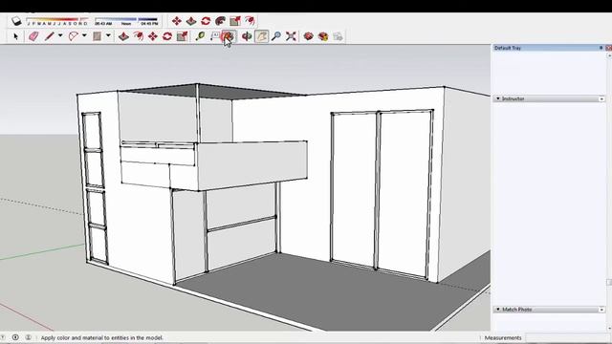Click the Zoom Extents tool
The width and height of the screenshot is (612, 344).
point(291,36)
